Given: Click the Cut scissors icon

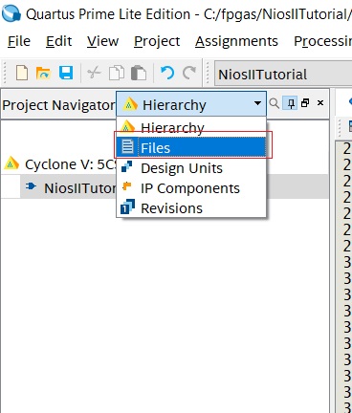Looking at the screenshot, I should tap(94, 73).
